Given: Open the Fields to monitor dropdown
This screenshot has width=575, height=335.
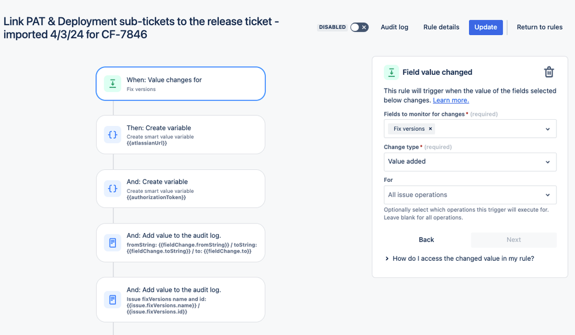Looking at the screenshot, I should pyautogui.click(x=547, y=129).
